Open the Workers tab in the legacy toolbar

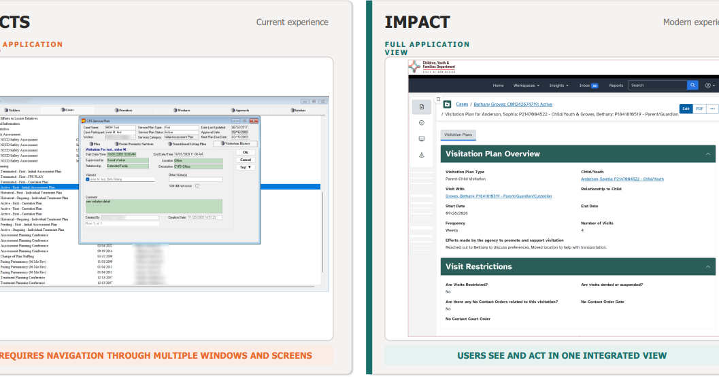point(182,111)
